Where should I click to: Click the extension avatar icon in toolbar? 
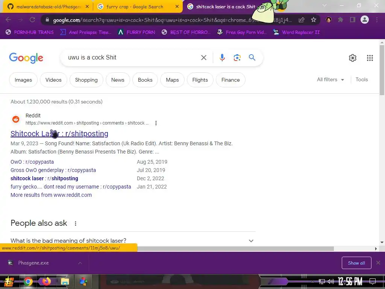(329, 20)
